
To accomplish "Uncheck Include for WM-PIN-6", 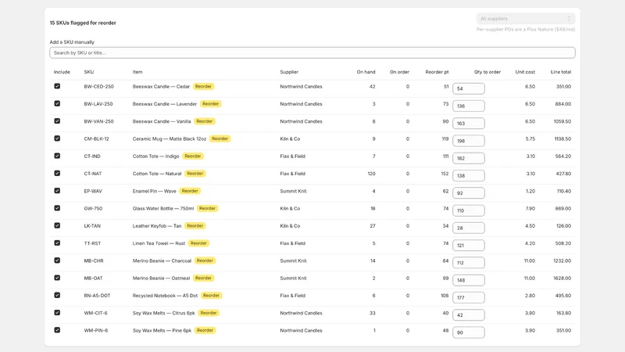I will click(x=57, y=330).
